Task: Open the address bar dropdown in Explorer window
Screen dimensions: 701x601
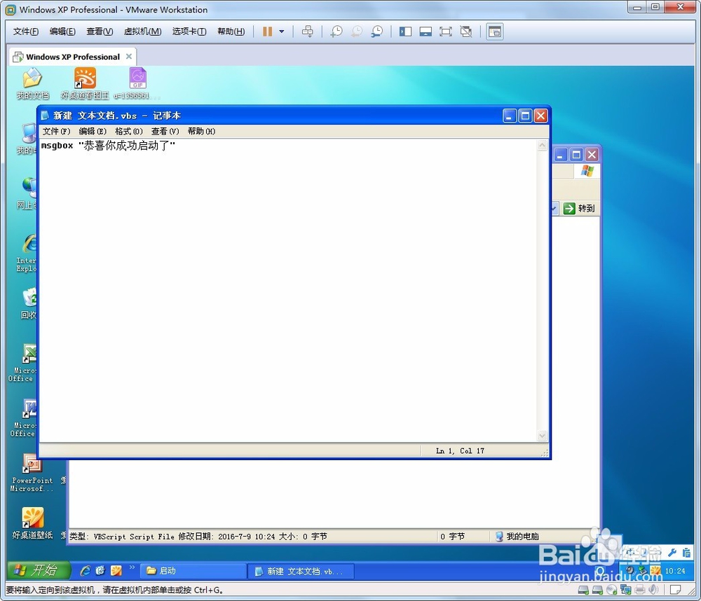Action: click(554, 208)
